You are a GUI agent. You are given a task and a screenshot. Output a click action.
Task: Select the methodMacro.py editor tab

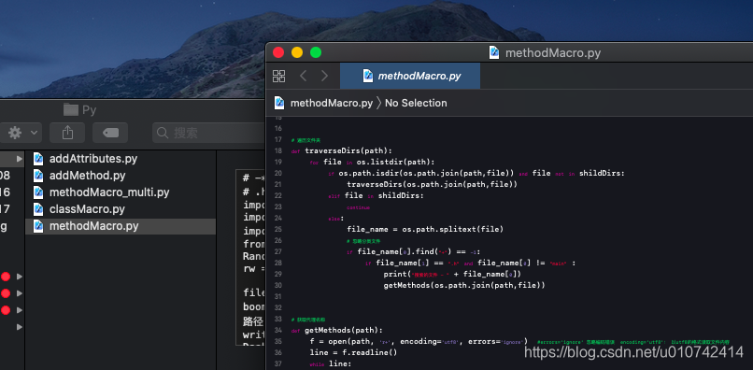[x=409, y=76]
